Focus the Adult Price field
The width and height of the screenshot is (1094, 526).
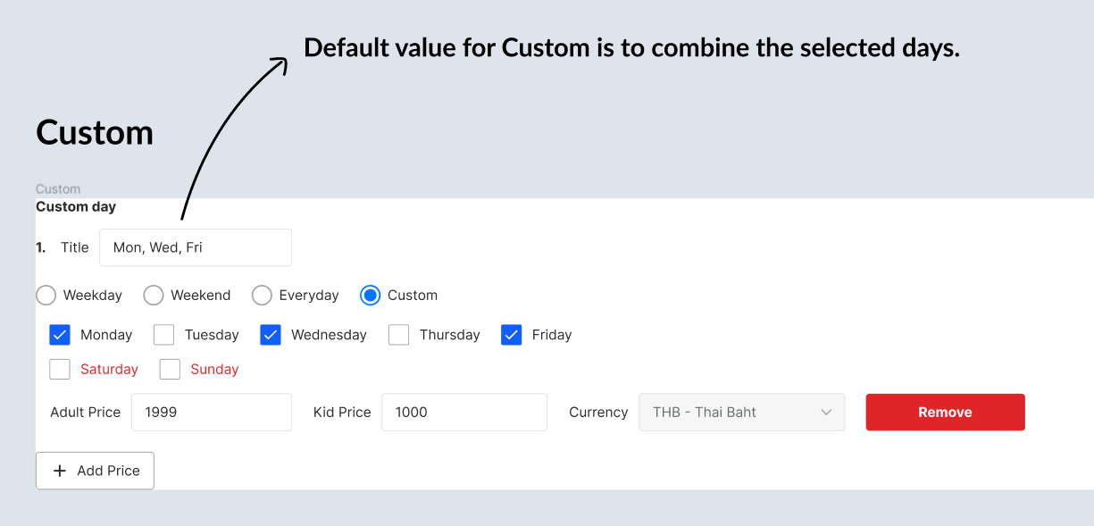pos(212,412)
